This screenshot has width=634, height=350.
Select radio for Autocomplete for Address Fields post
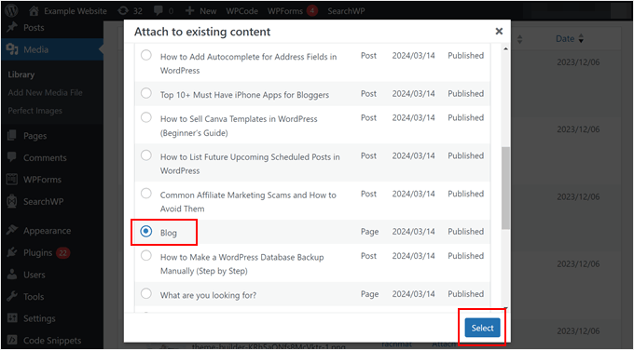[146, 55]
